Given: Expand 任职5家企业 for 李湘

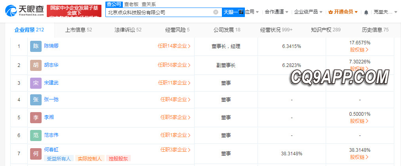Looking at the screenshot, I should (176, 117).
